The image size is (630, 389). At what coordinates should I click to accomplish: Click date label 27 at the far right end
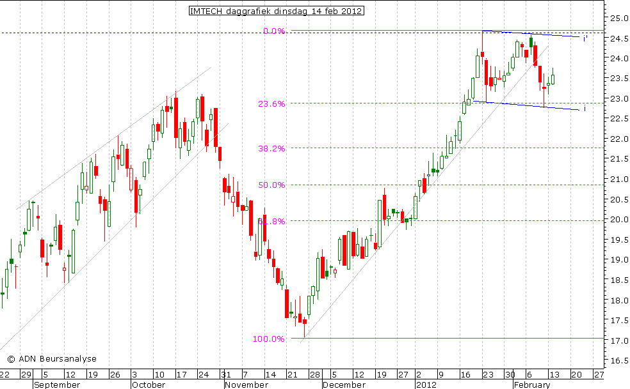click(599, 375)
